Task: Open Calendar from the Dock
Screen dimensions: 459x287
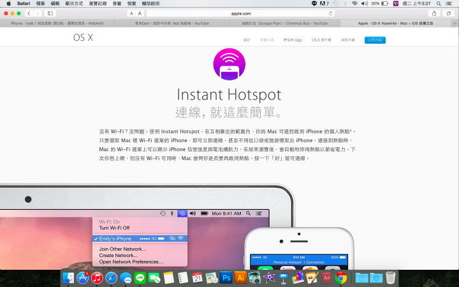Action: coord(197,277)
